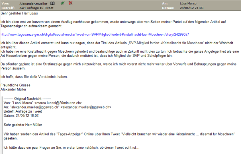Viewport: 241px width, 154px height.
Task: Select subject text 'AW: Anfrage zu Tweet'
Action: (37, 8)
